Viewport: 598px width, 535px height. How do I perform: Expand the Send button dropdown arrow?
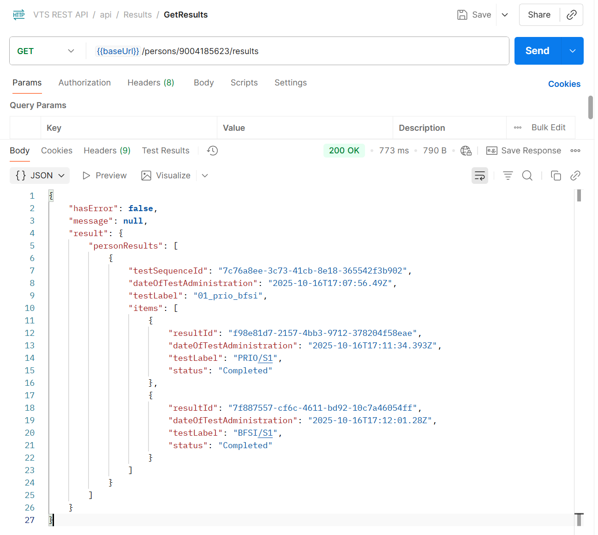click(572, 51)
